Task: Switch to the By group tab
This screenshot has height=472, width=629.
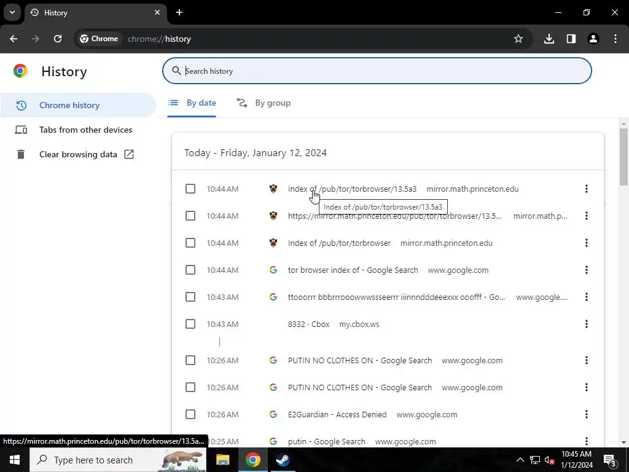Action: click(264, 103)
